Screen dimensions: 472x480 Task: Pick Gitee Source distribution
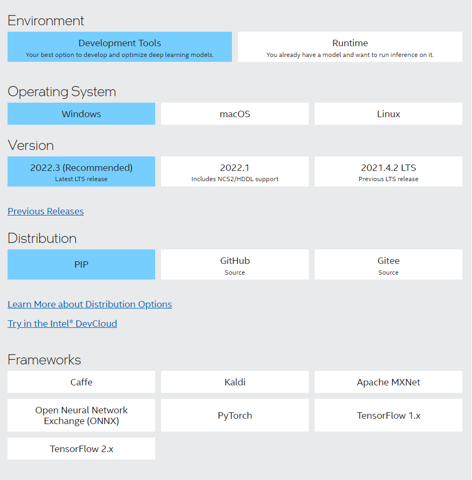coord(388,264)
